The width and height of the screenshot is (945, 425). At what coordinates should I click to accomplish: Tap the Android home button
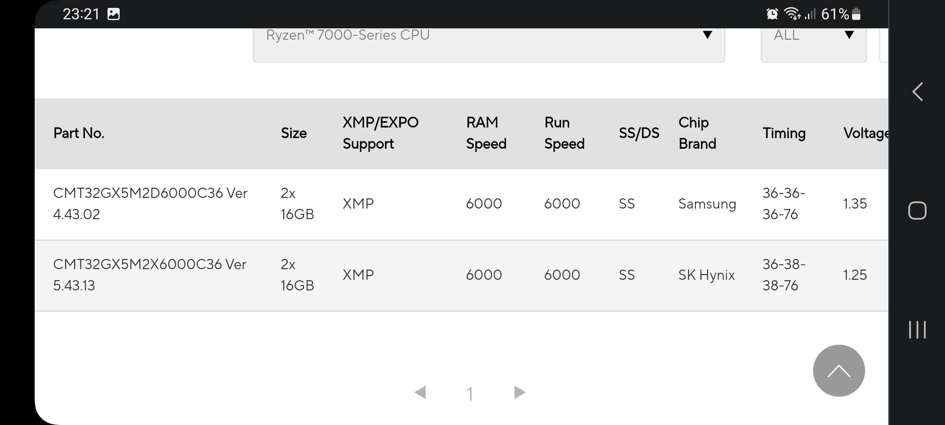coord(917,211)
